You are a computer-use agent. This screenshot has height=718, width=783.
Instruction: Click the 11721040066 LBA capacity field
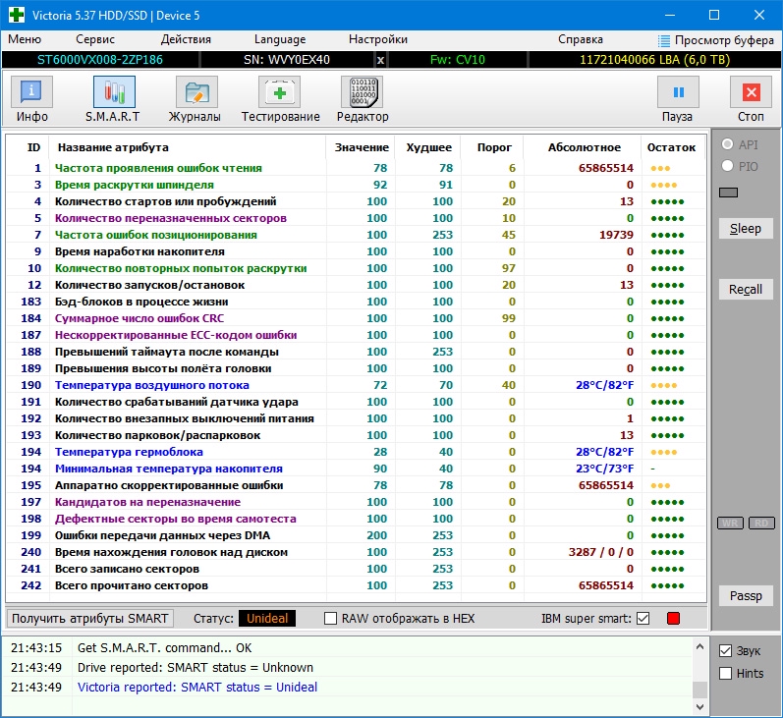pos(654,60)
